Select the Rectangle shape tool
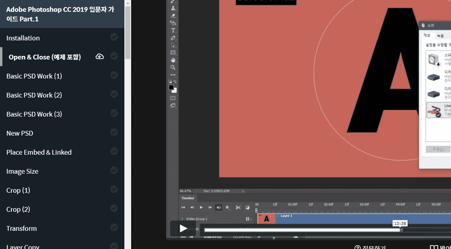Image resolution: width=451 pixels, height=249 pixels. pos(173,53)
